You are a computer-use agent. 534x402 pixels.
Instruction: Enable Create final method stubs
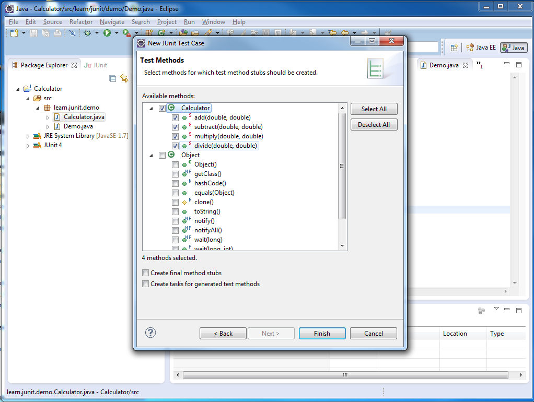pyautogui.click(x=145, y=273)
